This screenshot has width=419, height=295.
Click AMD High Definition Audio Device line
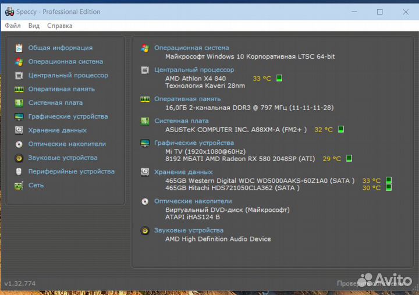218,239
